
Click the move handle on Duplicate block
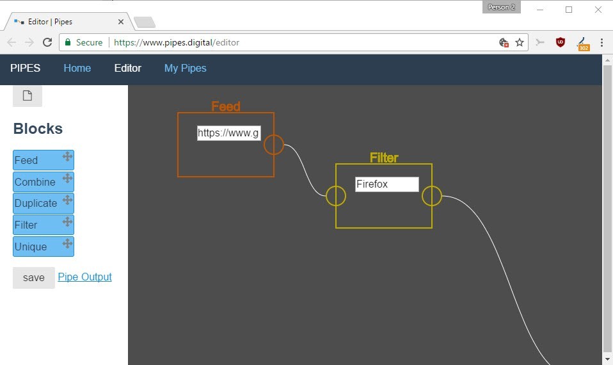(x=67, y=200)
